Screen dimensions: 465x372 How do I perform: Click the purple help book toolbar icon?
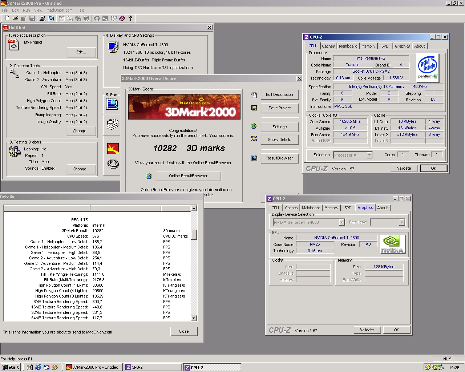pyautogui.click(x=122, y=18)
